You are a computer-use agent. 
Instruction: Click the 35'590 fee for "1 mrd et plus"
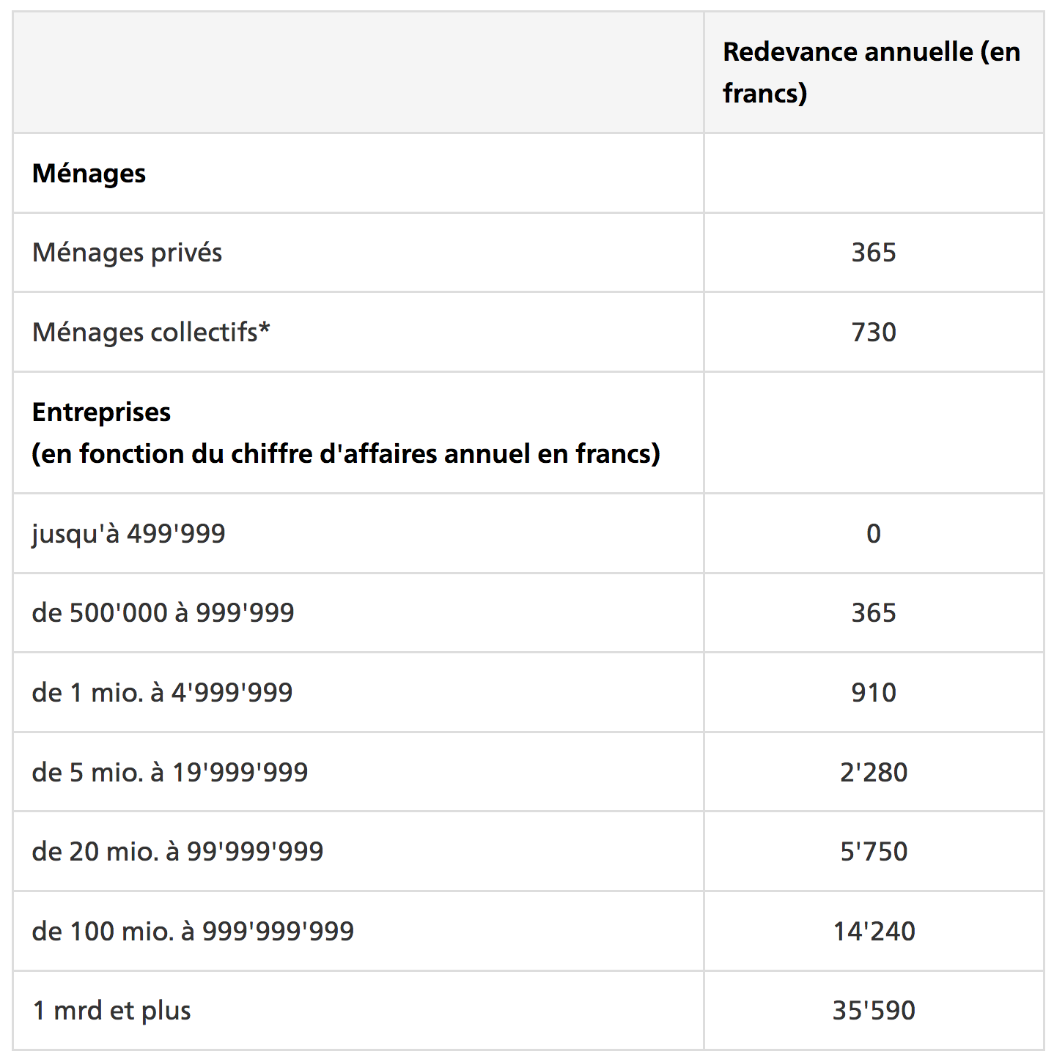point(873,1011)
